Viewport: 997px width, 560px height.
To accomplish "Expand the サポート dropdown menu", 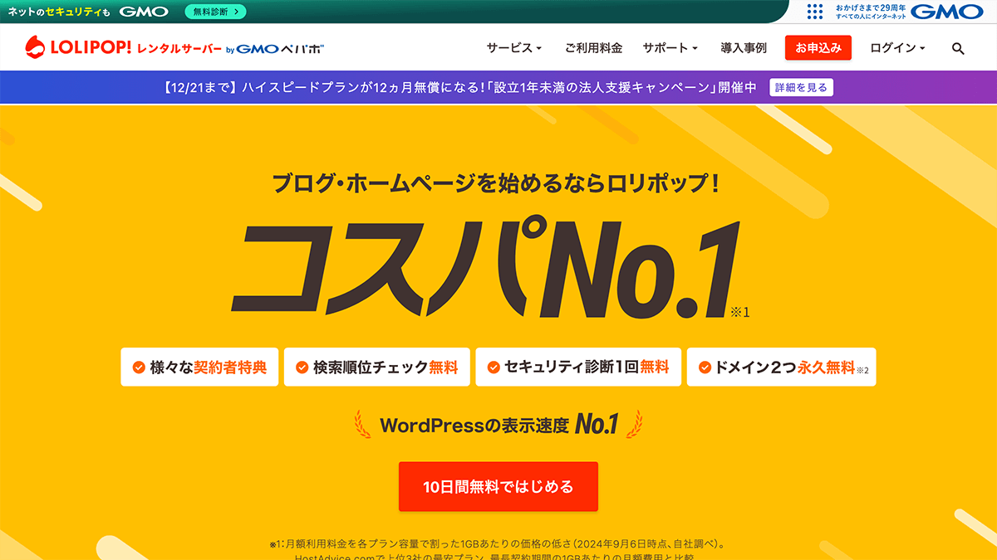I will 670,48.
